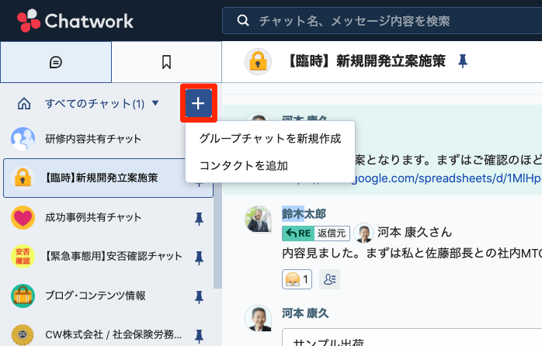The width and height of the screenshot is (542, 346).
Task: Click the plus button to add chat
Action: pos(199,103)
